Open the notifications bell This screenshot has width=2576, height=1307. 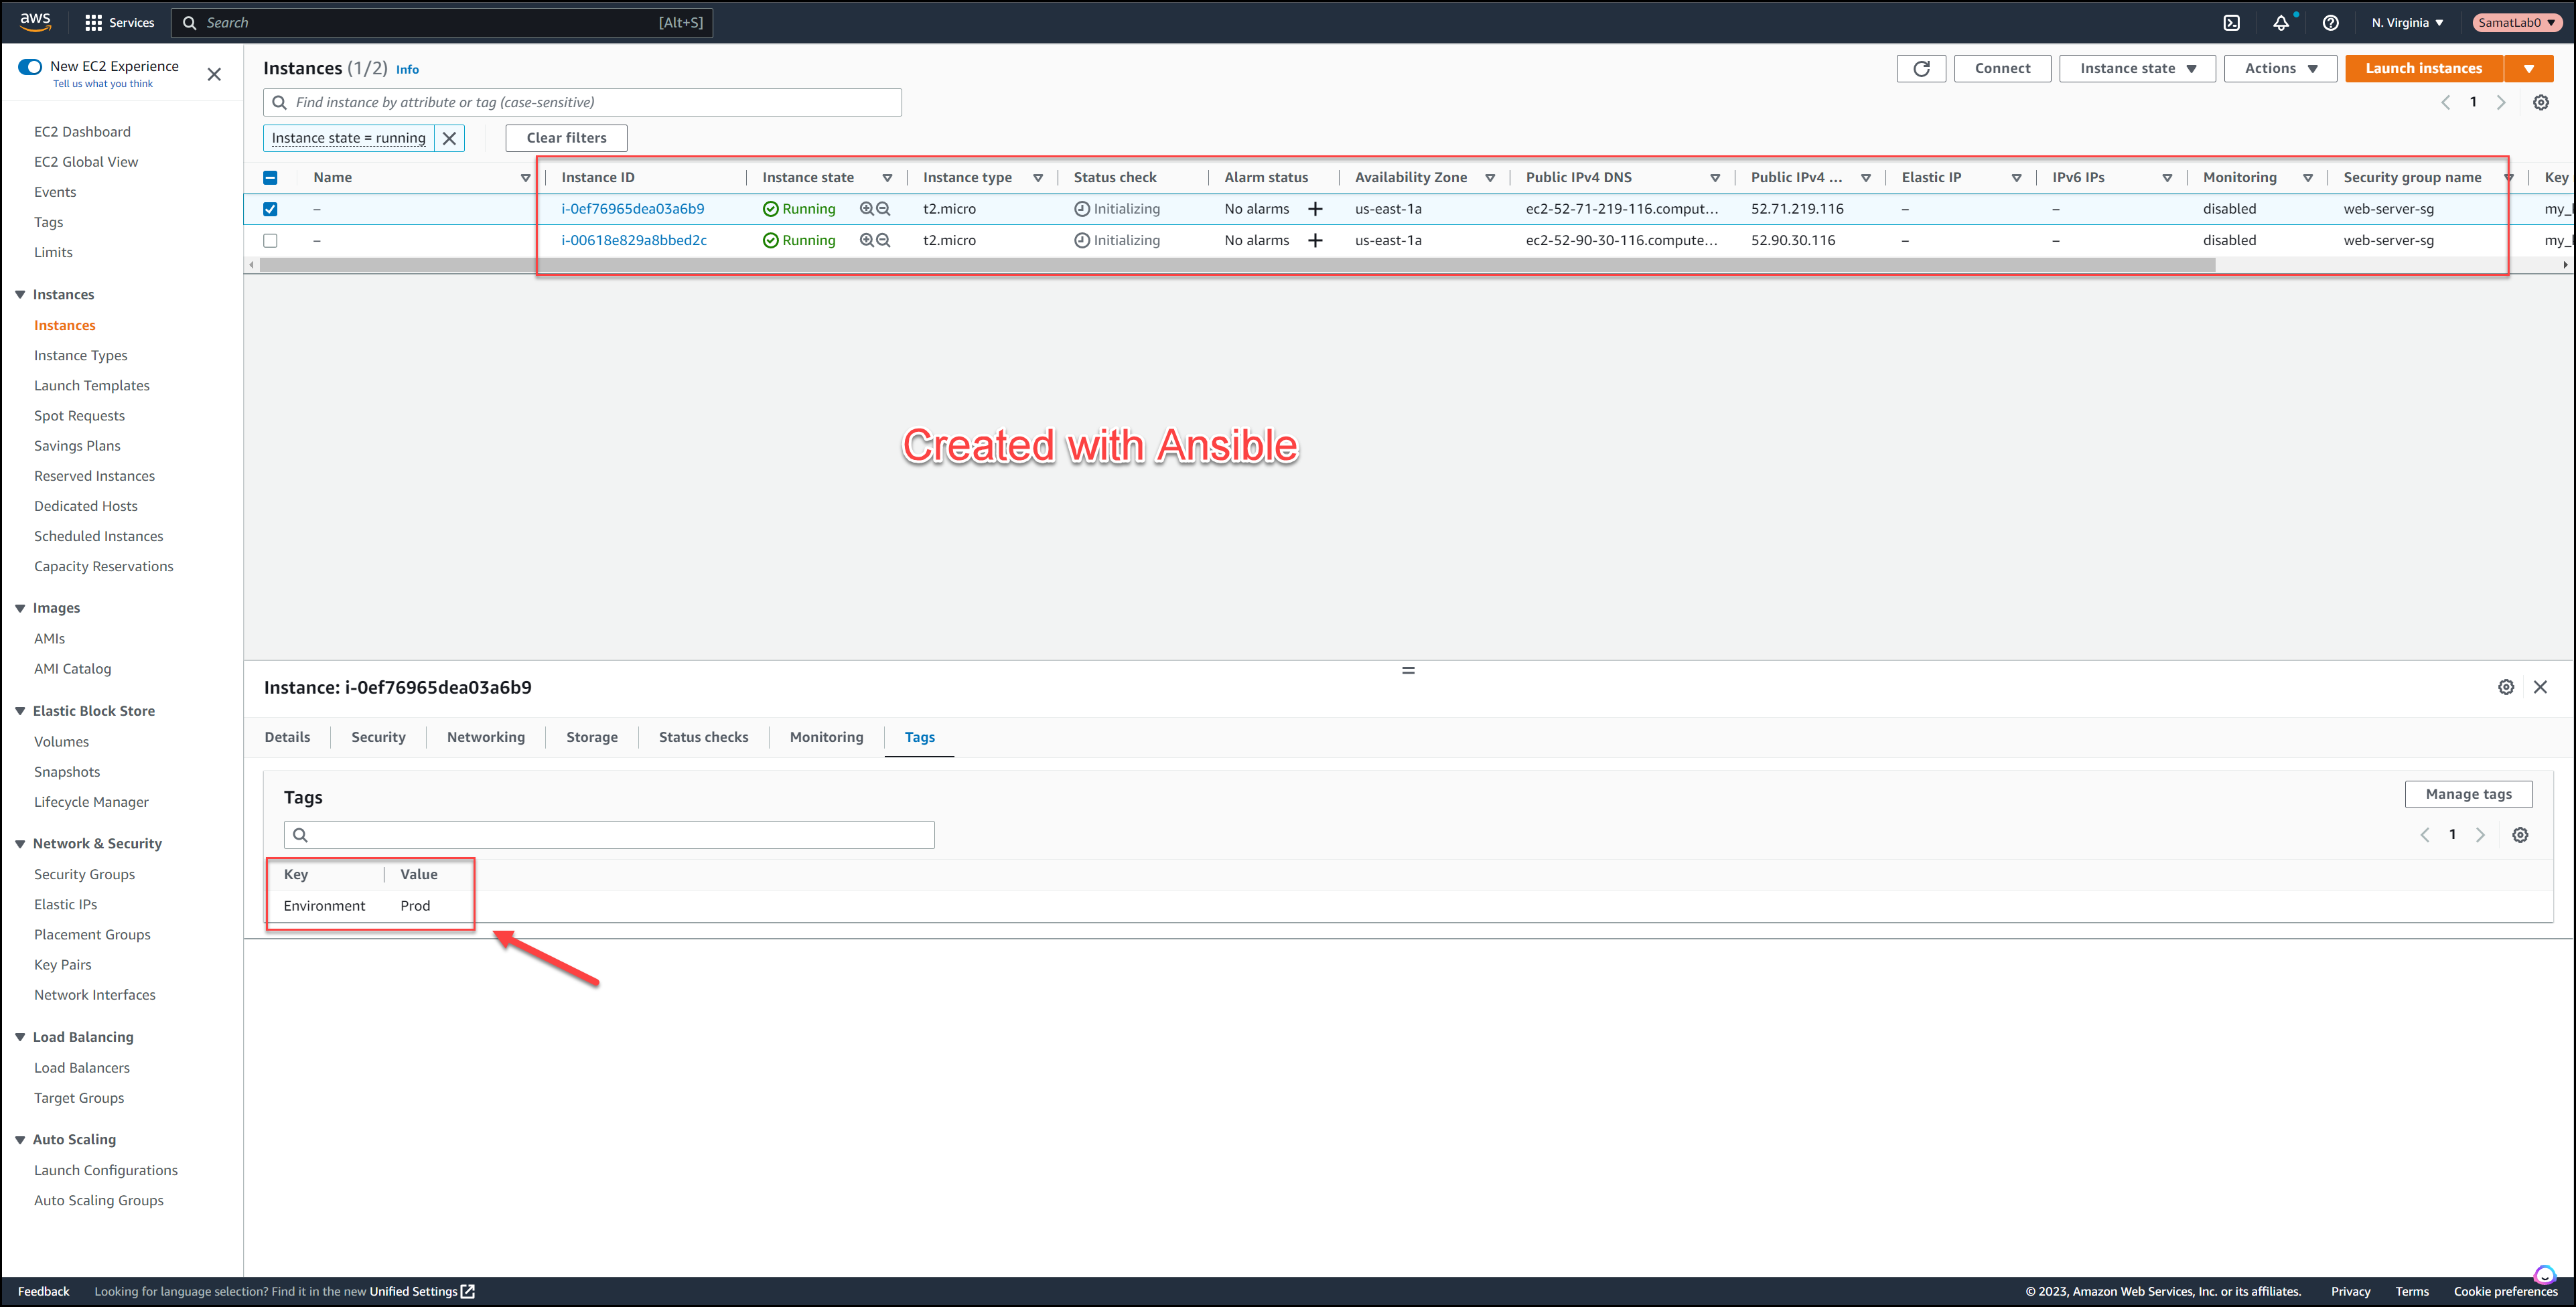coord(2281,22)
